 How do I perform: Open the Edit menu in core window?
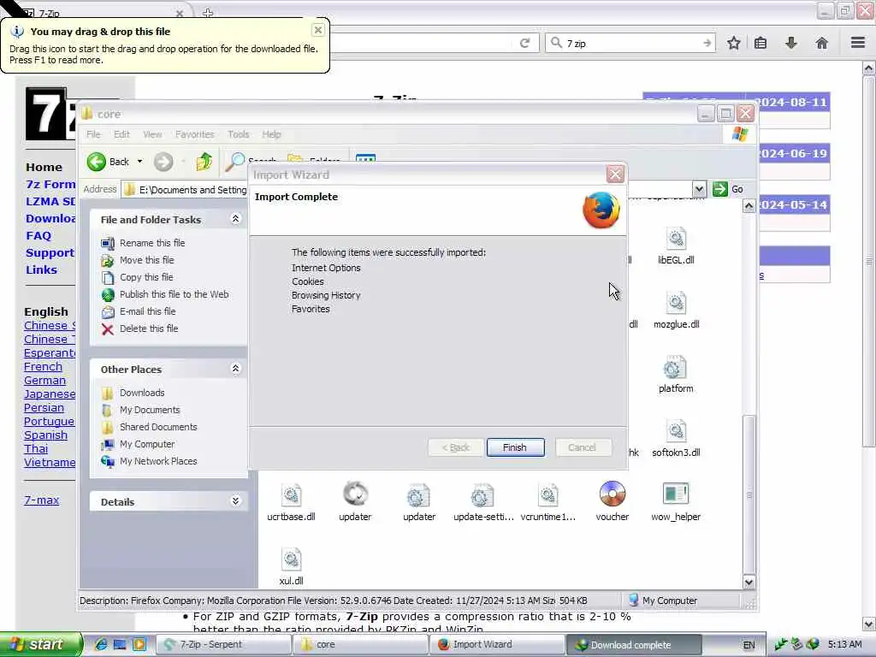(x=121, y=134)
